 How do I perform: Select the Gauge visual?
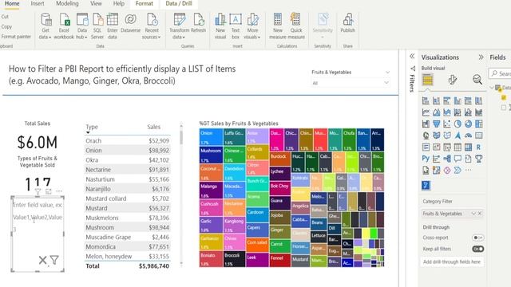(469, 136)
